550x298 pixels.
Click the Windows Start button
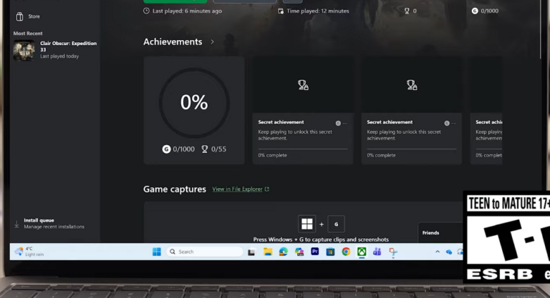(156, 252)
